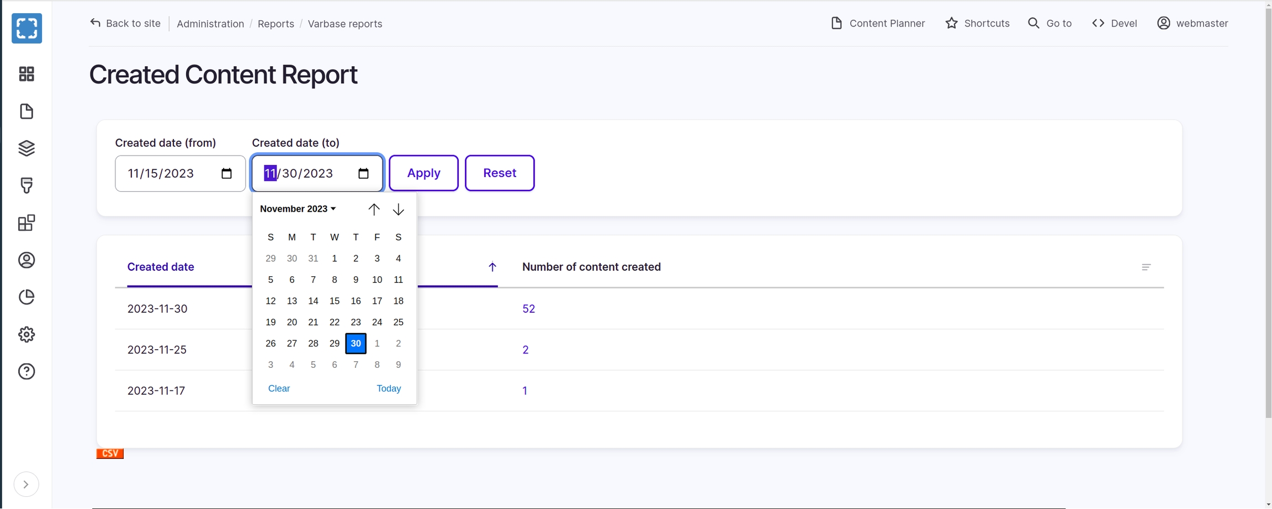The image size is (1272, 509).
Task: Open the Extend modules icon in sidebar
Action: point(26,223)
